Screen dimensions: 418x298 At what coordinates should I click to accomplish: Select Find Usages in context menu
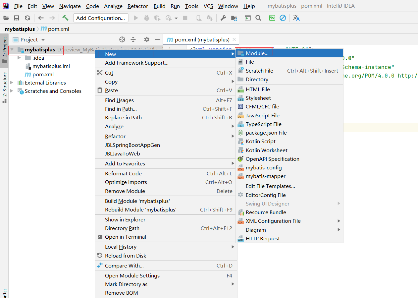tap(166, 100)
